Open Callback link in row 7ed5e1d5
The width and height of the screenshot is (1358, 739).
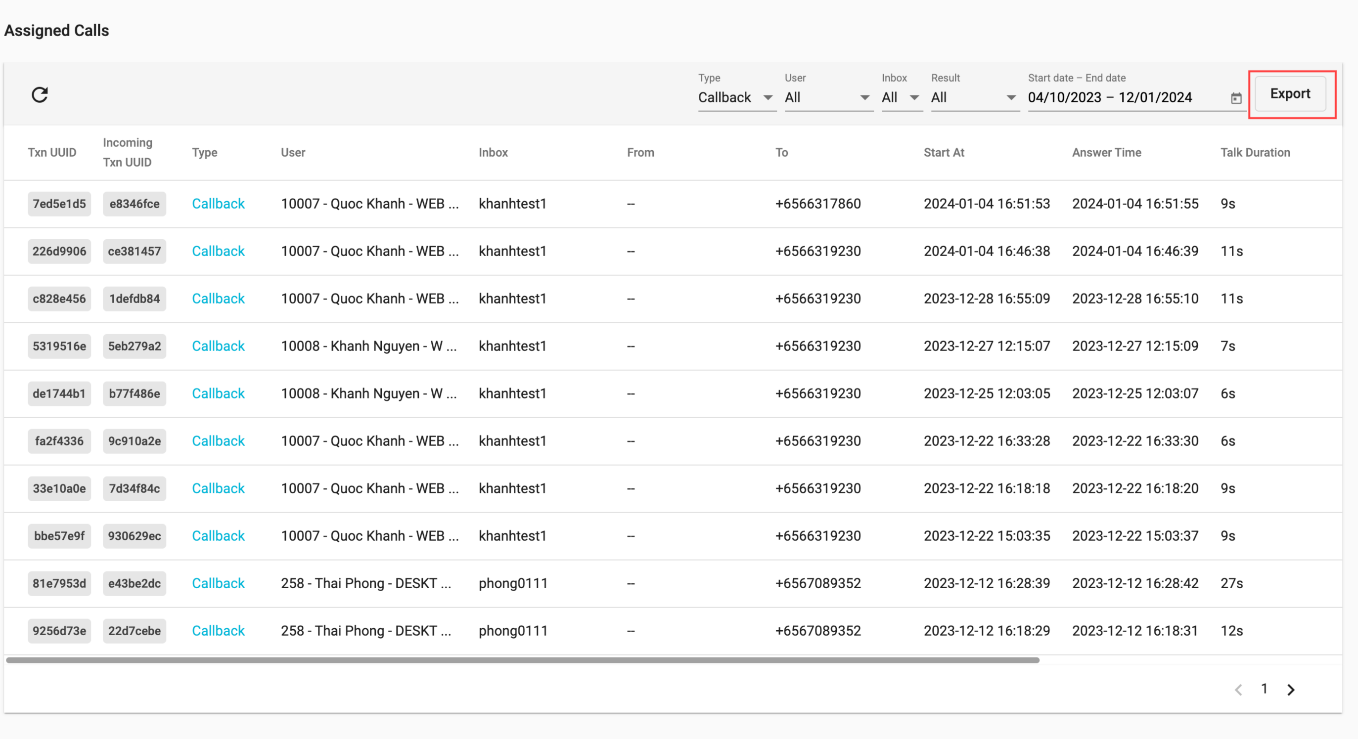click(x=218, y=204)
